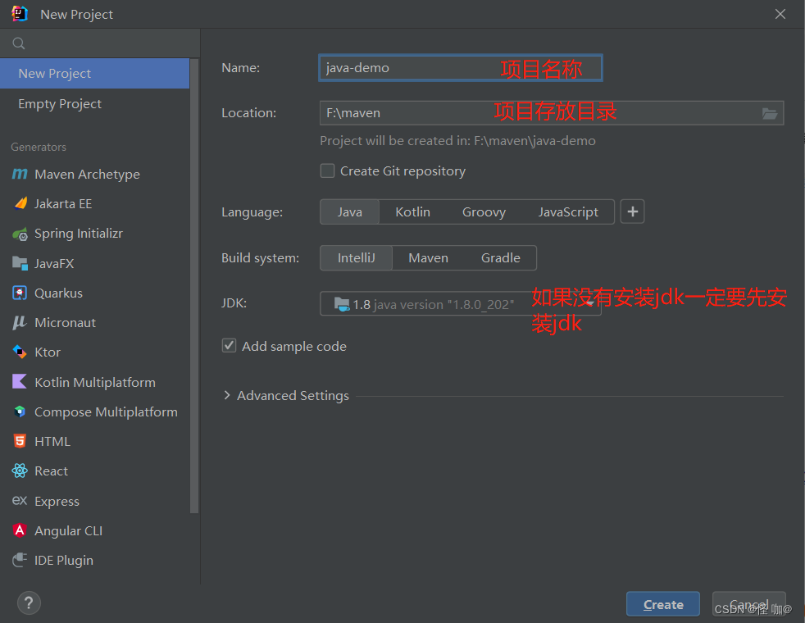Click the JavaFX folder icon

click(20, 263)
